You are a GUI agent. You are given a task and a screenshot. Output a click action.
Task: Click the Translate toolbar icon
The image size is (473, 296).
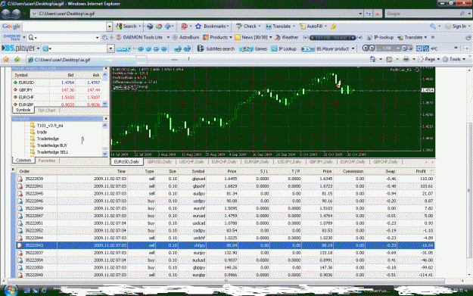click(x=268, y=26)
